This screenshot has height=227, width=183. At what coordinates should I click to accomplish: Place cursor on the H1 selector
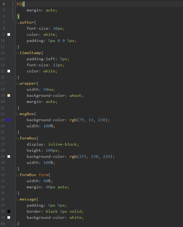pyautogui.click(x=20, y=4)
